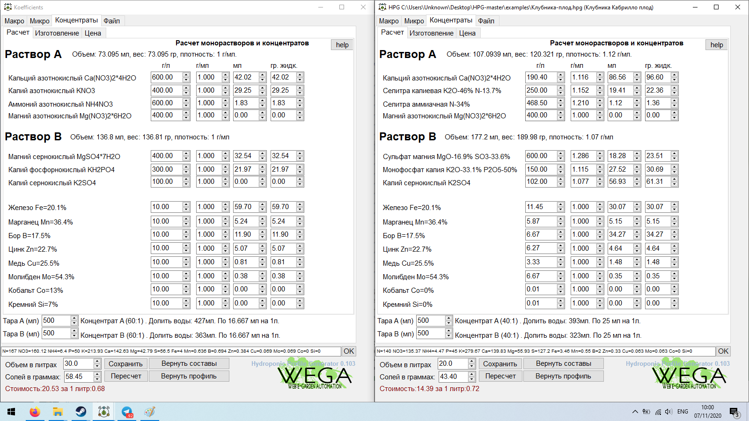
Task: Switch to Изготовление subtab in HPG window
Action: coord(432,33)
